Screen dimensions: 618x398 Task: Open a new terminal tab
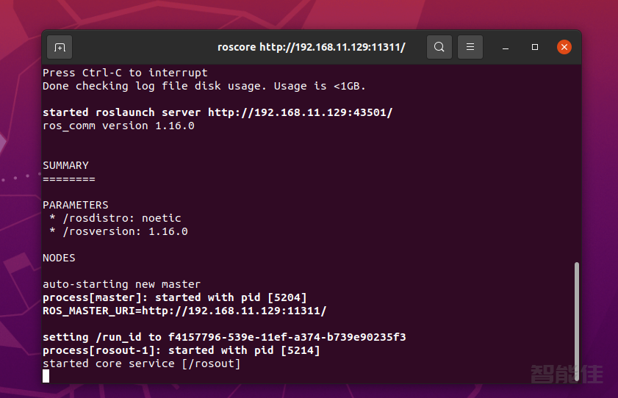60,47
